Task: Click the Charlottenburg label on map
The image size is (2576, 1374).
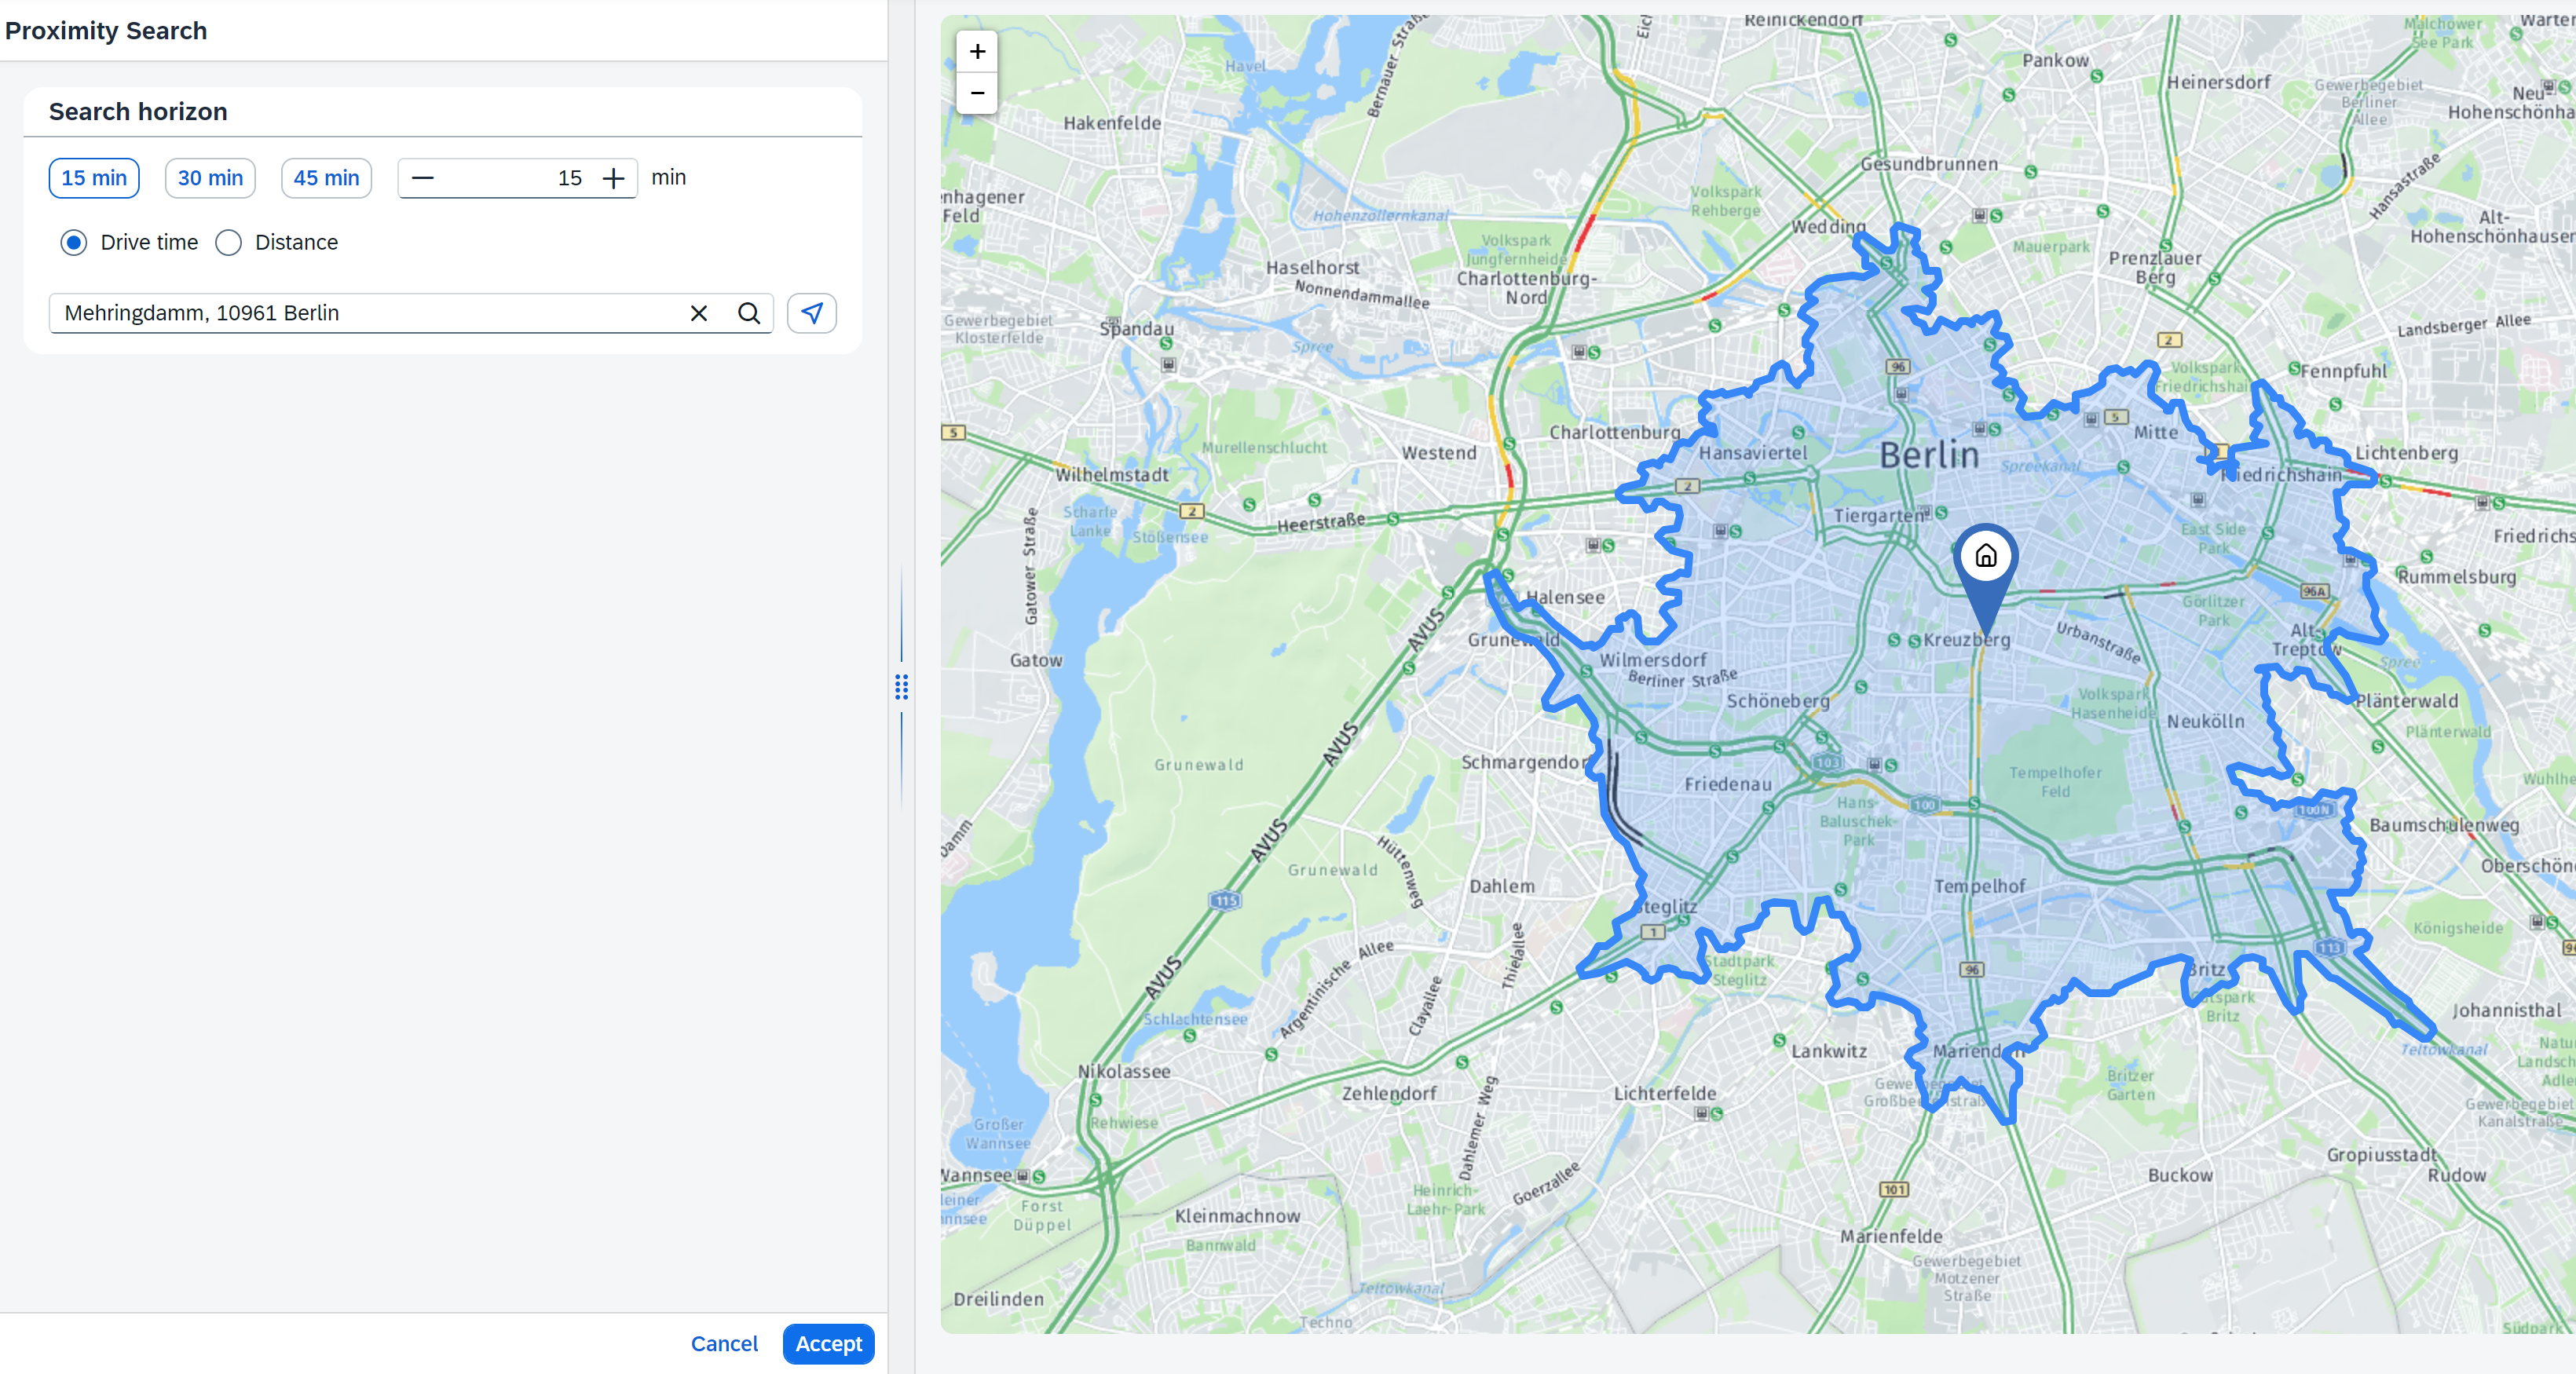Action: pyautogui.click(x=1615, y=432)
